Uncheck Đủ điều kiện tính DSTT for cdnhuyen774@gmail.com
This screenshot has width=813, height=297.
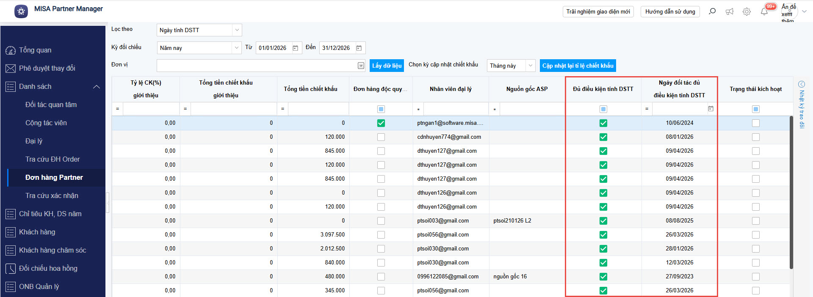click(x=603, y=137)
